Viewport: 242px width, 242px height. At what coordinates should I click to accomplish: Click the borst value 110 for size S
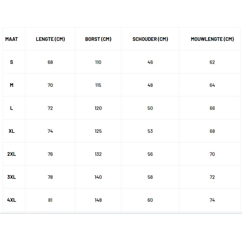(98, 62)
